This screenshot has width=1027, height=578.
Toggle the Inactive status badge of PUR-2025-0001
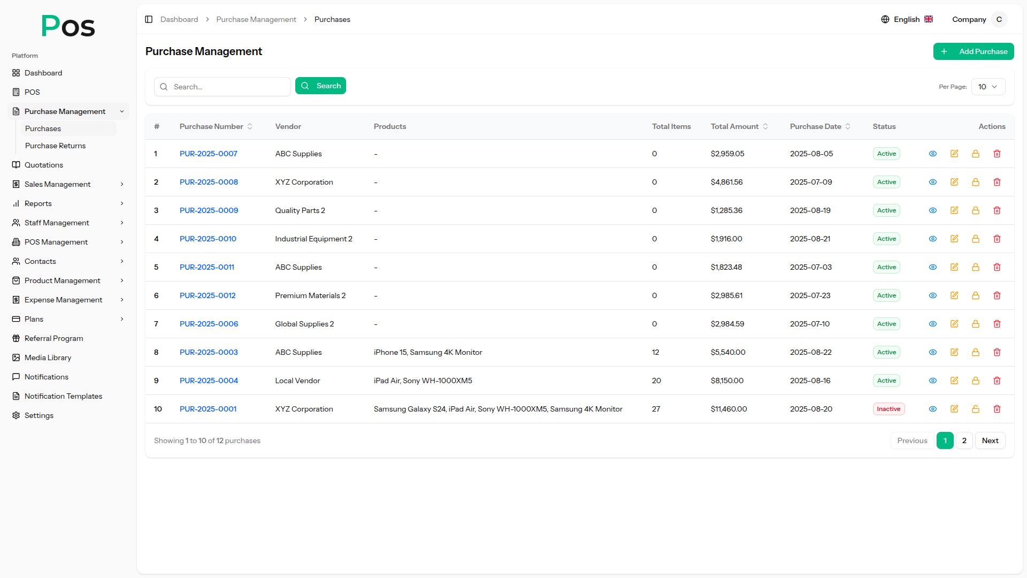[x=888, y=409]
